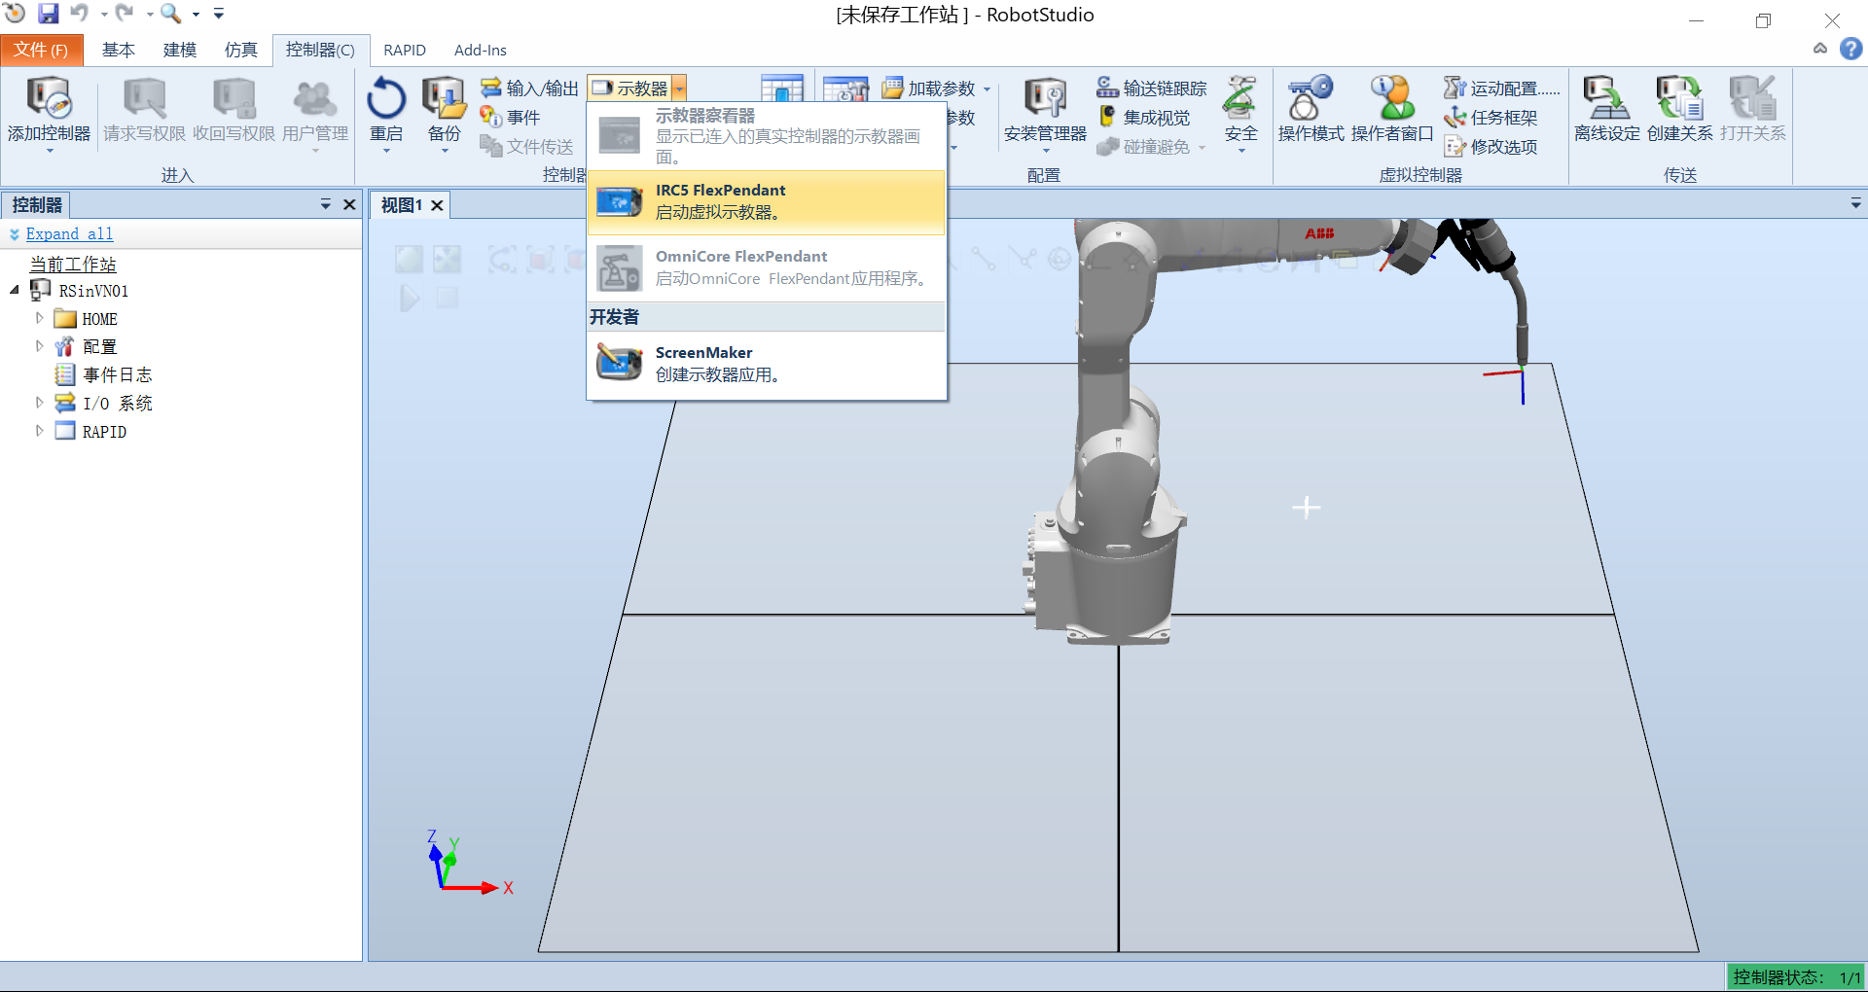Screen dimensions: 1868x992
Task: Click the Create Relation (创建关系) icon
Action: click(1679, 99)
